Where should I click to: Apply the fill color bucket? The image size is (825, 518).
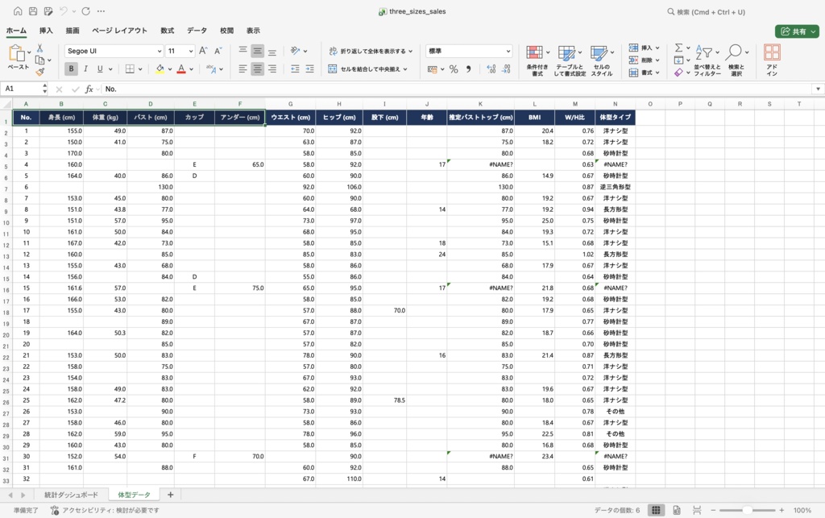coord(160,69)
